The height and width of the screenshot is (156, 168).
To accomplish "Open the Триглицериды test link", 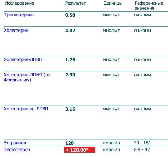I will tap(19, 15).
